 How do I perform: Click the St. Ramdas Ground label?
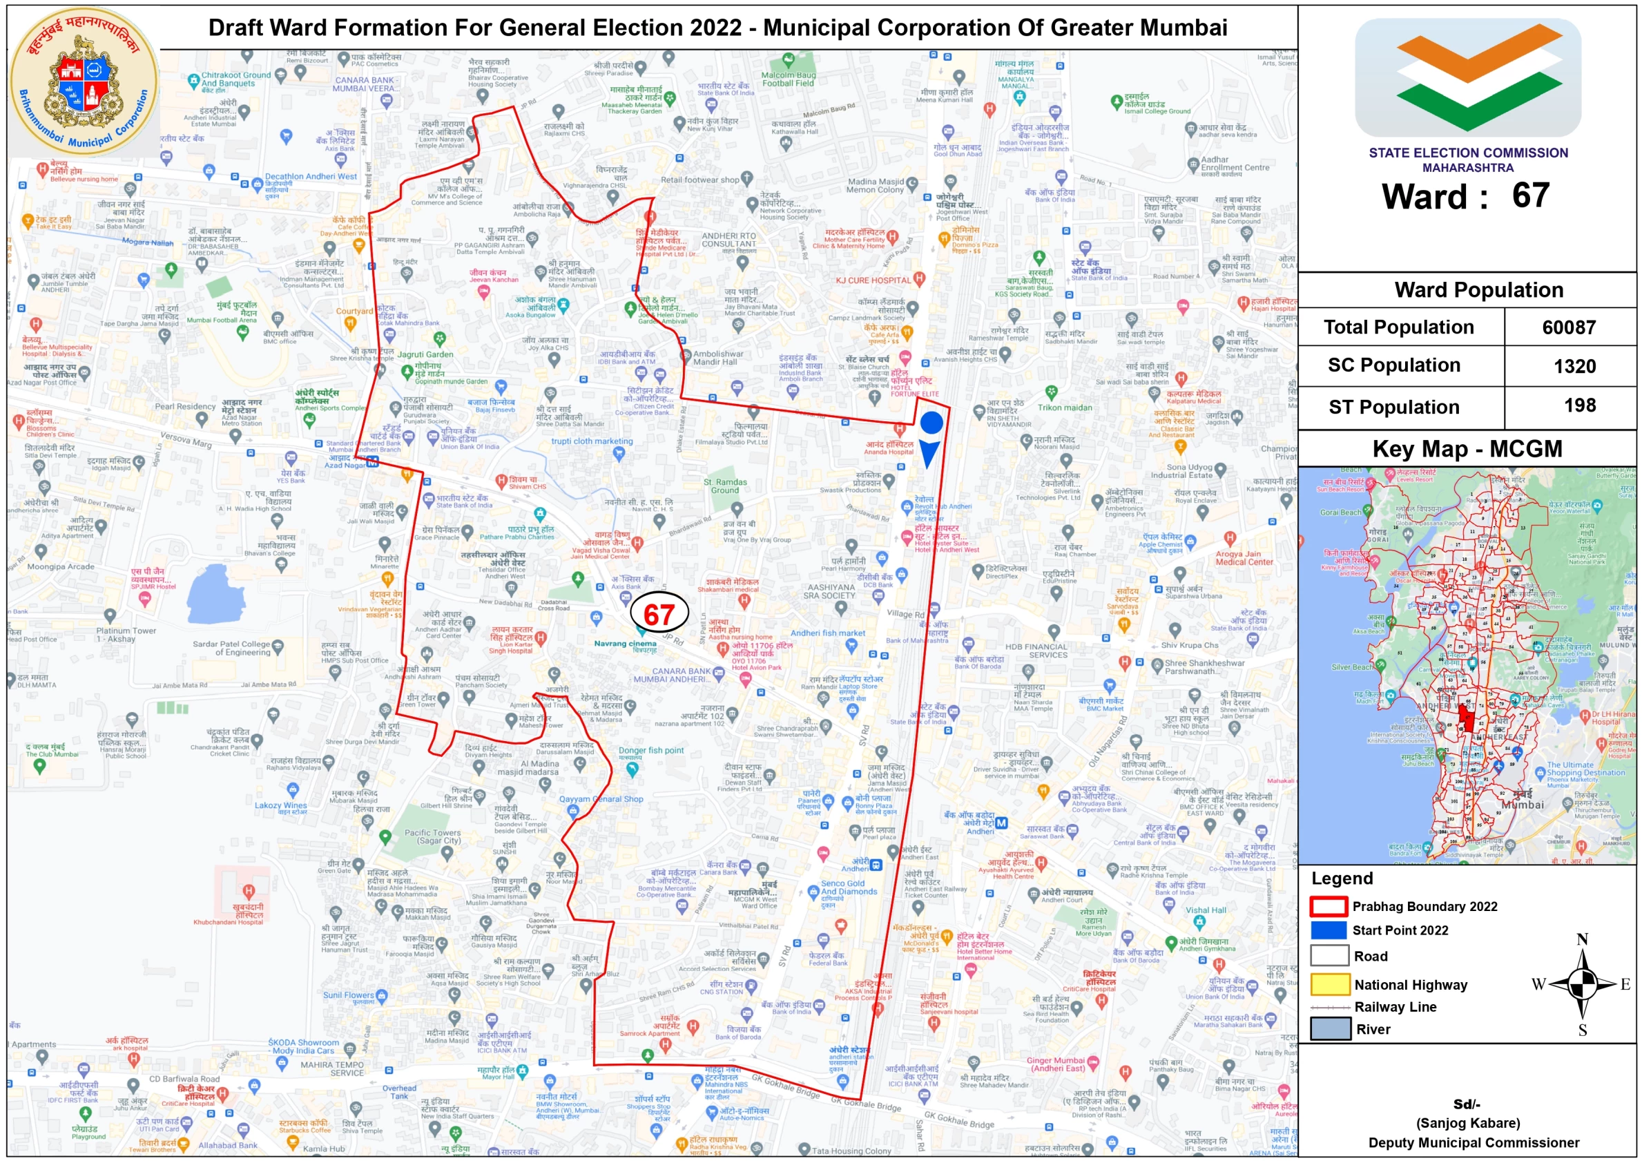725,486
